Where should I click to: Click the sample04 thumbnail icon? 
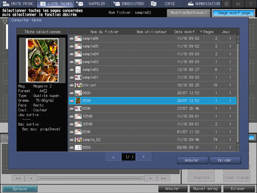tap(78, 54)
